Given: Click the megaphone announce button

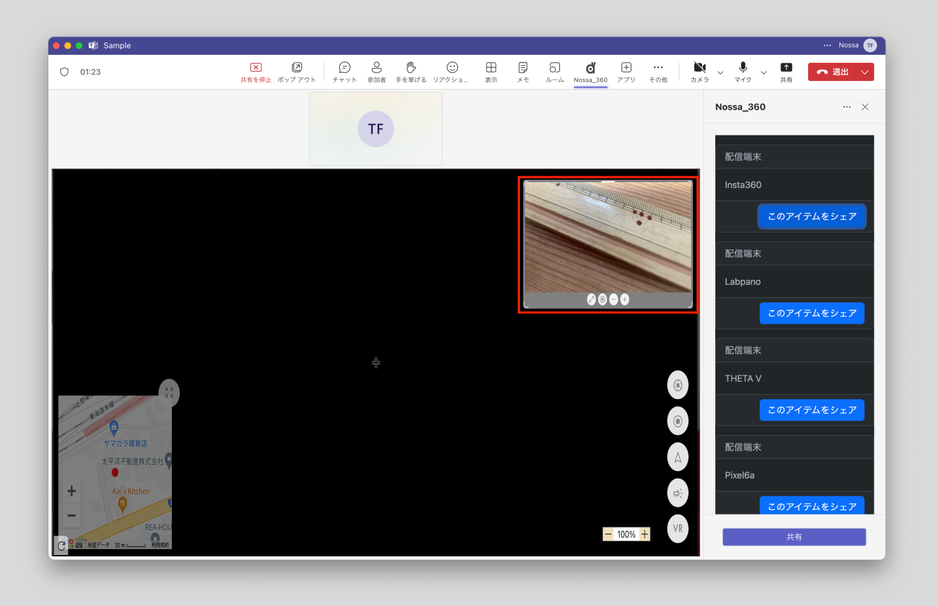Looking at the screenshot, I should click(677, 493).
